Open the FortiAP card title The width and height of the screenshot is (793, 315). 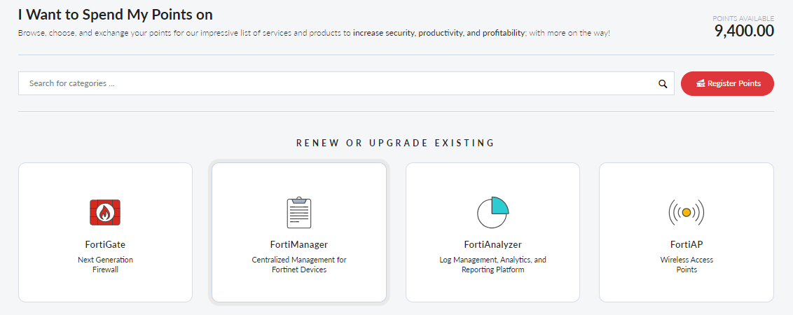687,245
